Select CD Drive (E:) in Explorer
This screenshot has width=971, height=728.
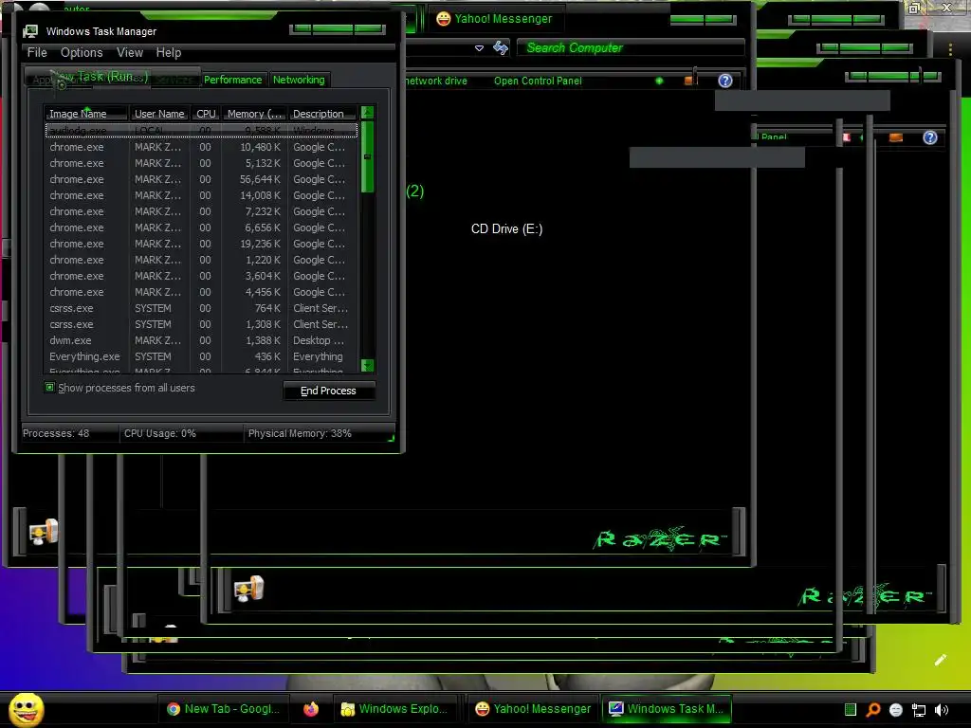506,229
